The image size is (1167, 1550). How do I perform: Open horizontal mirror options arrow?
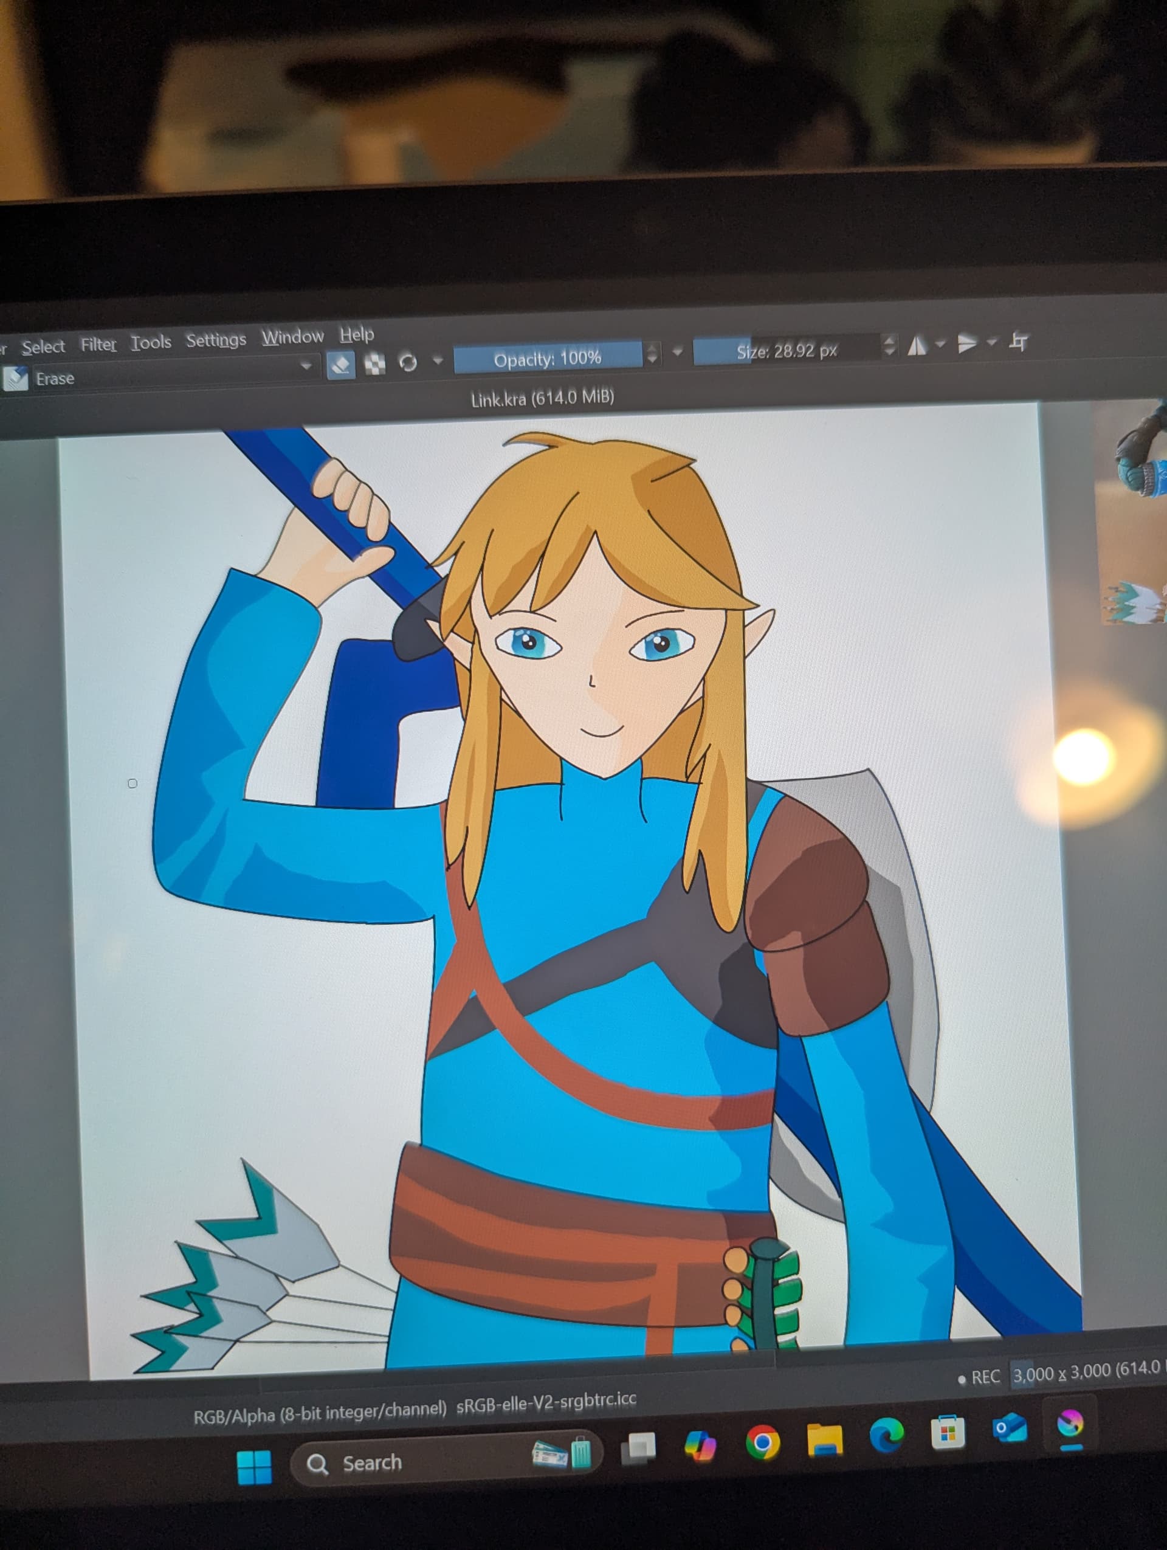tap(940, 343)
